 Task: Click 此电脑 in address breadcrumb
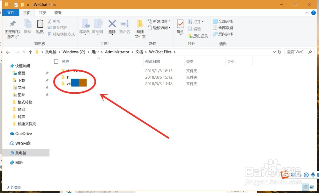point(51,52)
